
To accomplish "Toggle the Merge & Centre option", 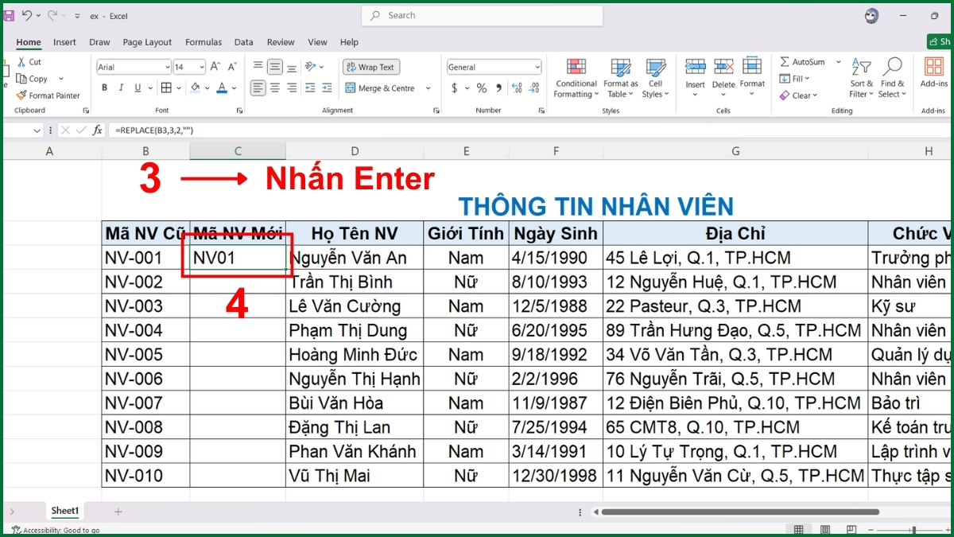I will pyautogui.click(x=381, y=88).
